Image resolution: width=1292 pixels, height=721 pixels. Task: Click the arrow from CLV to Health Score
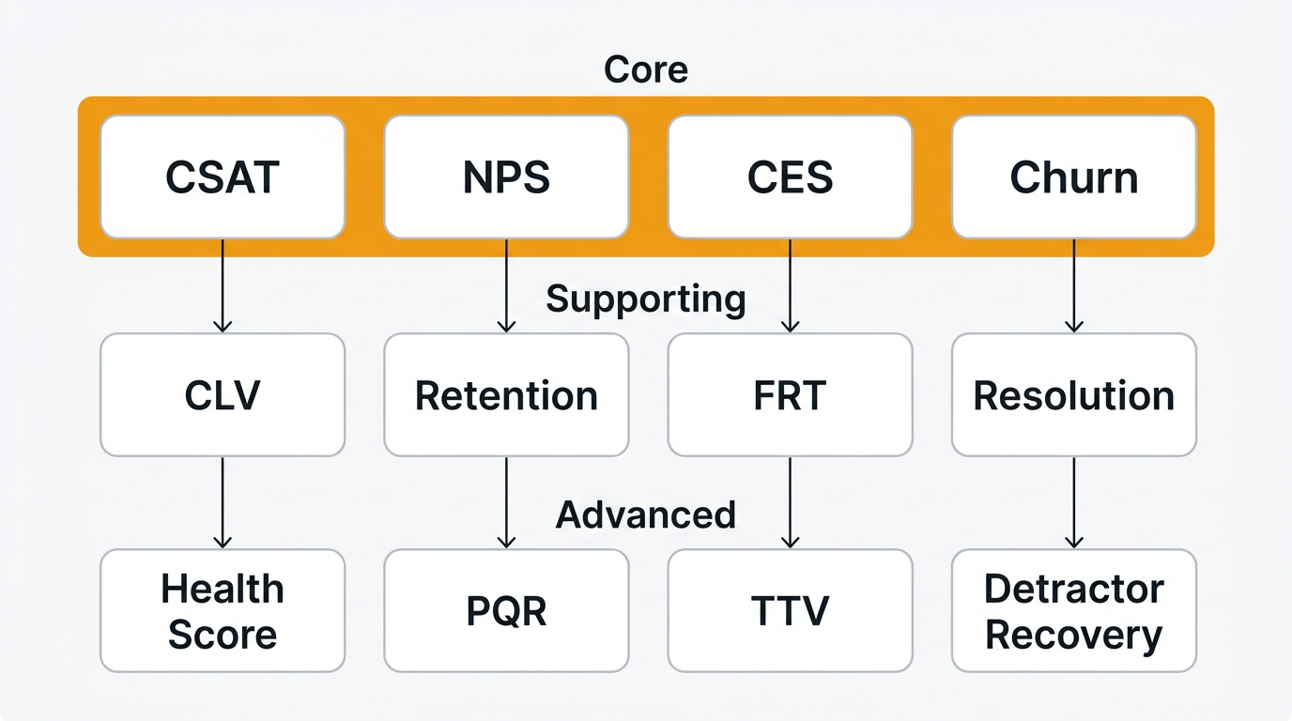(223, 502)
